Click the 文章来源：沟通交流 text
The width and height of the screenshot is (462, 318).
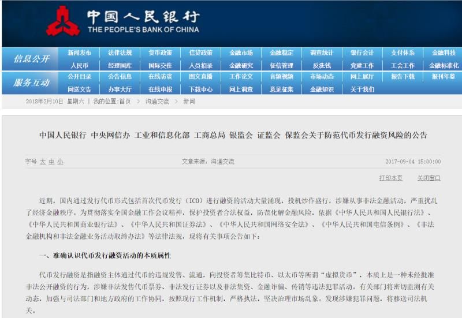pyautogui.click(x=208, y=162)
